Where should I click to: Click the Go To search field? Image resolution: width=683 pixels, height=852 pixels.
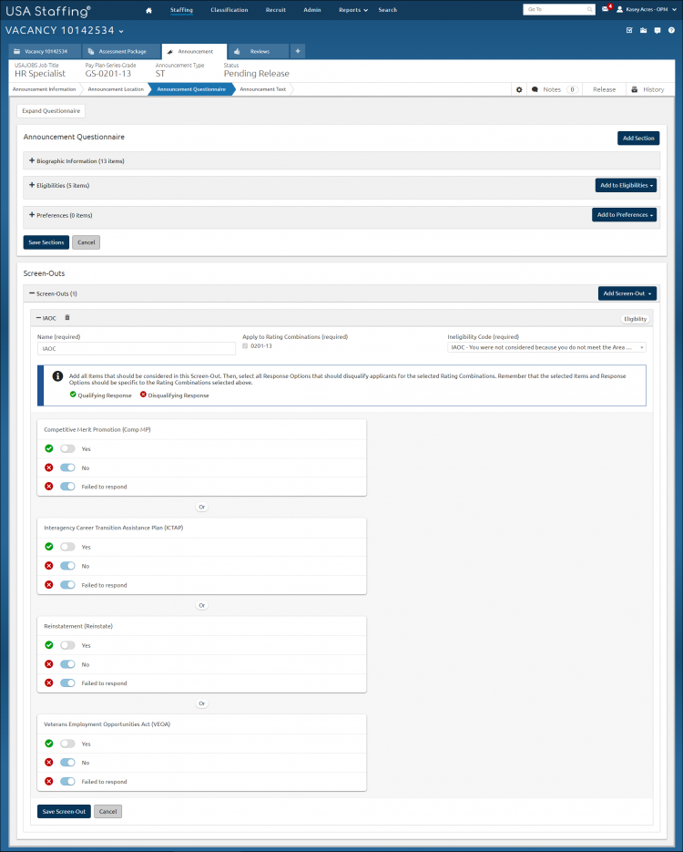[x=559, y=9]
